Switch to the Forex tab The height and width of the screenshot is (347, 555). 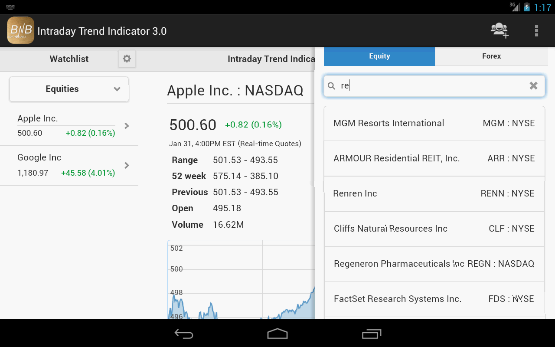[x=491, y=56]
